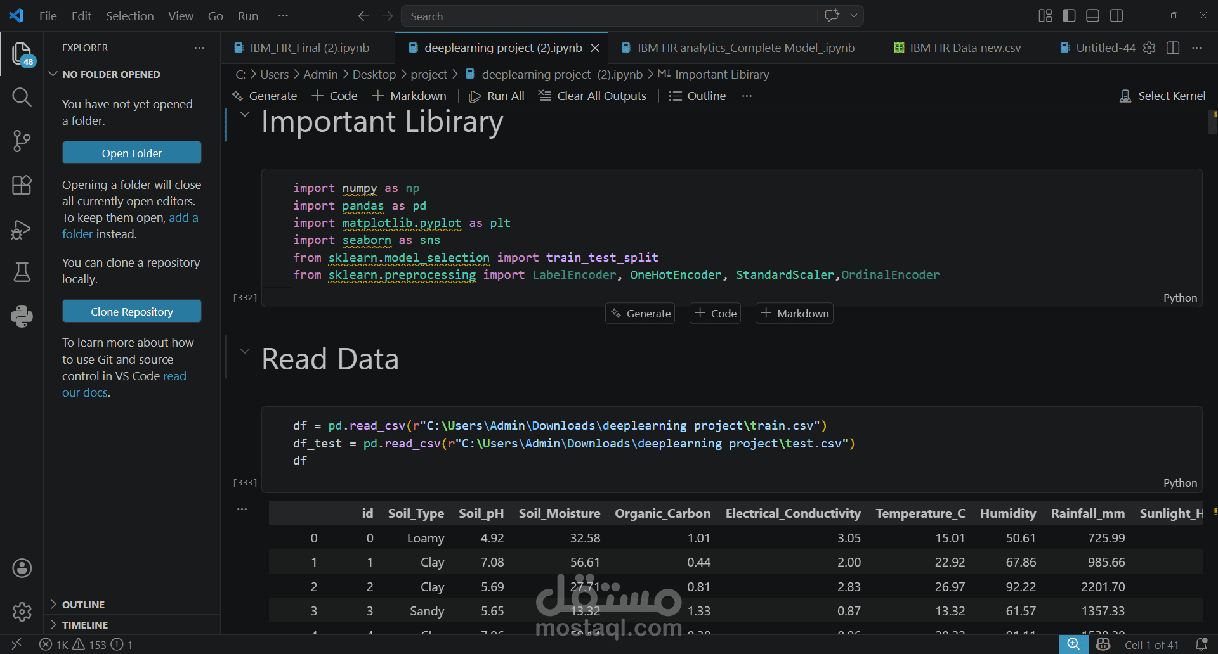The image size is (1218, 654).
Task: Open the View menu
Action: [181, 16]
